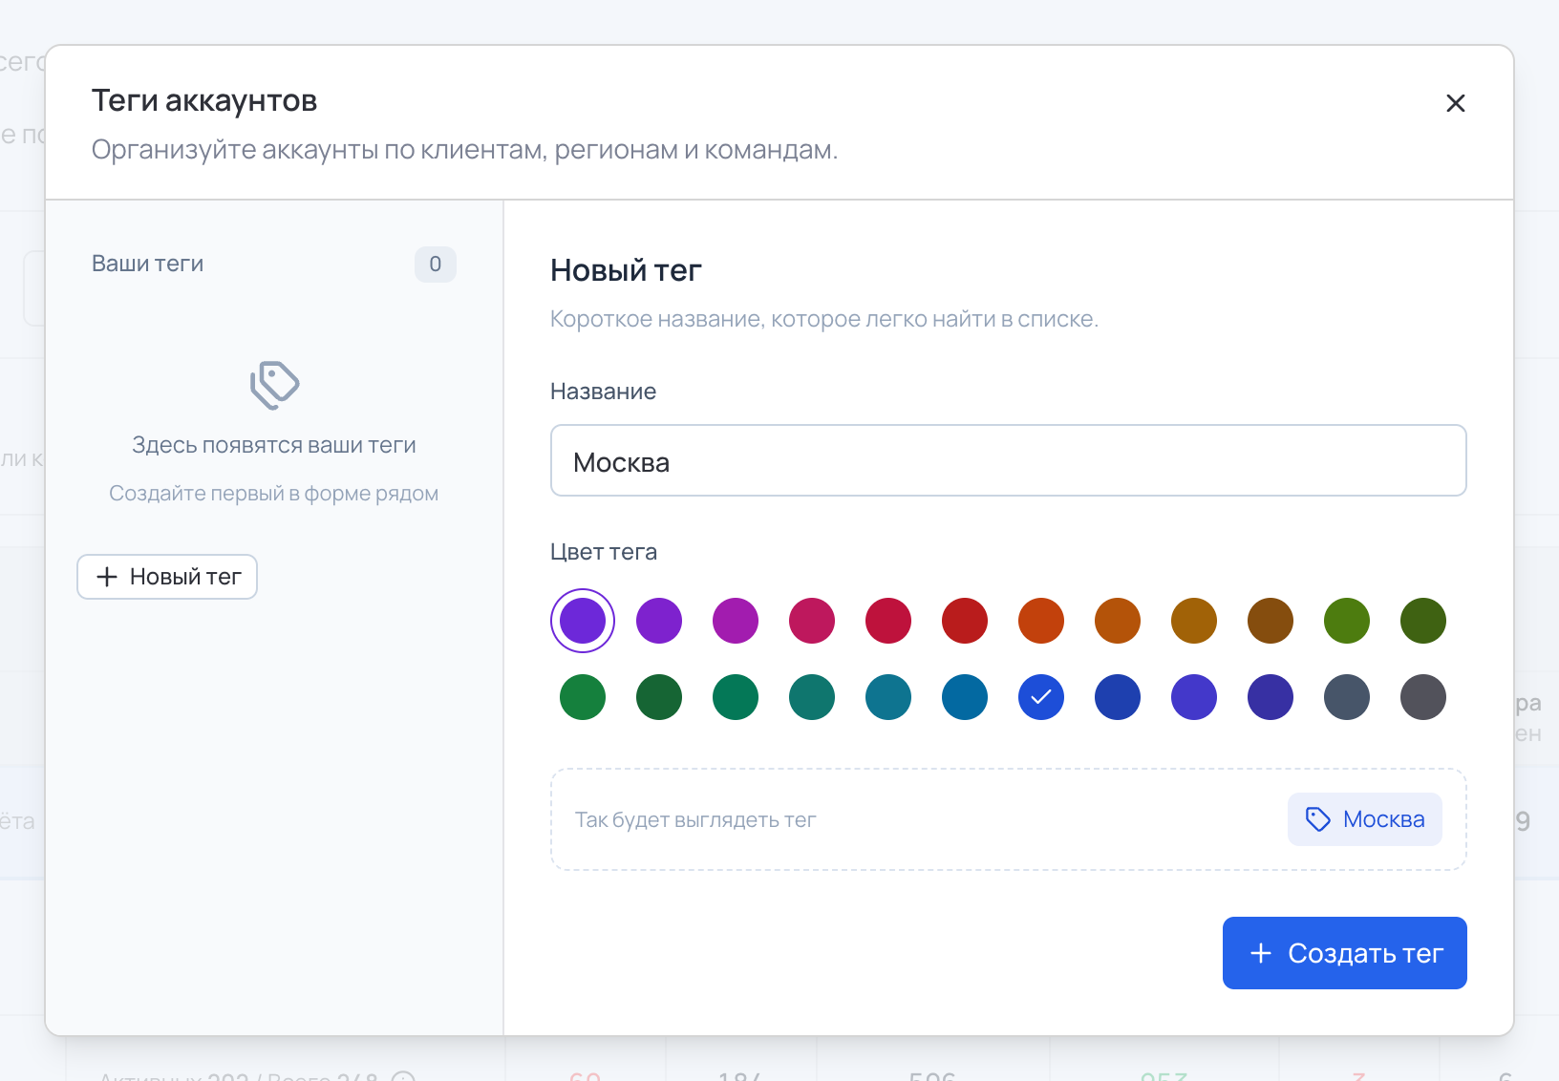Viewport: 1559px width, 1081px height.
Task: Choose the cyan-teal blue swatch
Action: coord(888,697)
